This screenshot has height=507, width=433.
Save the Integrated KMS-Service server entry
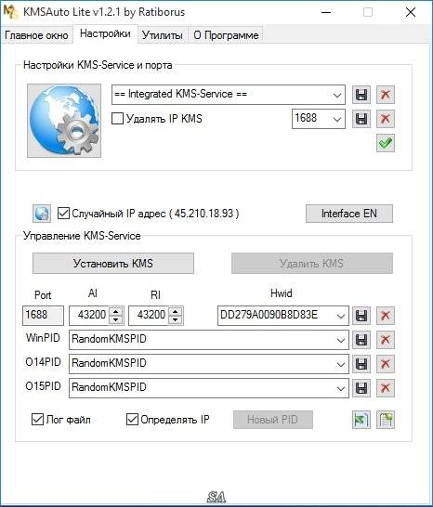pyautogui.click(x=361, y=95)
